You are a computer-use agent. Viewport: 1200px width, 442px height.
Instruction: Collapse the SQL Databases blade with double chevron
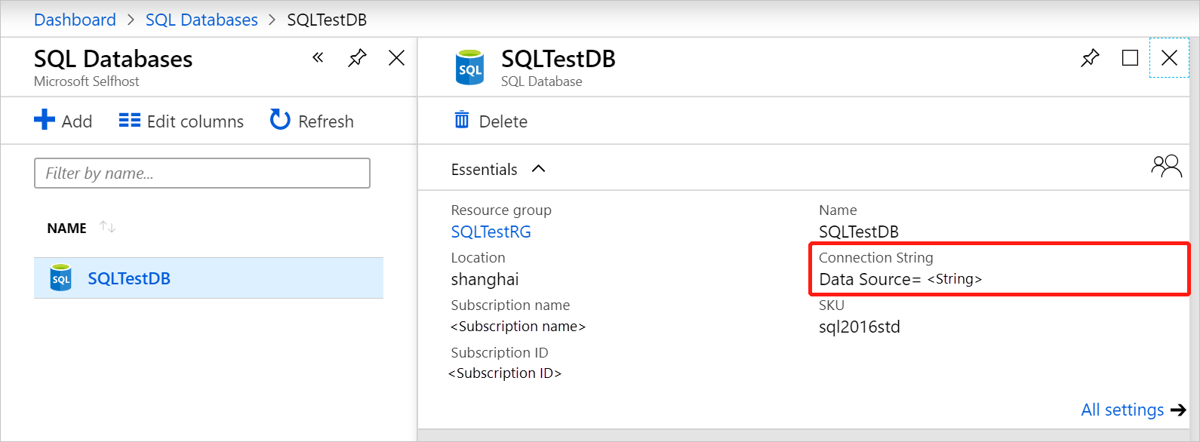(x=318, y=57)
